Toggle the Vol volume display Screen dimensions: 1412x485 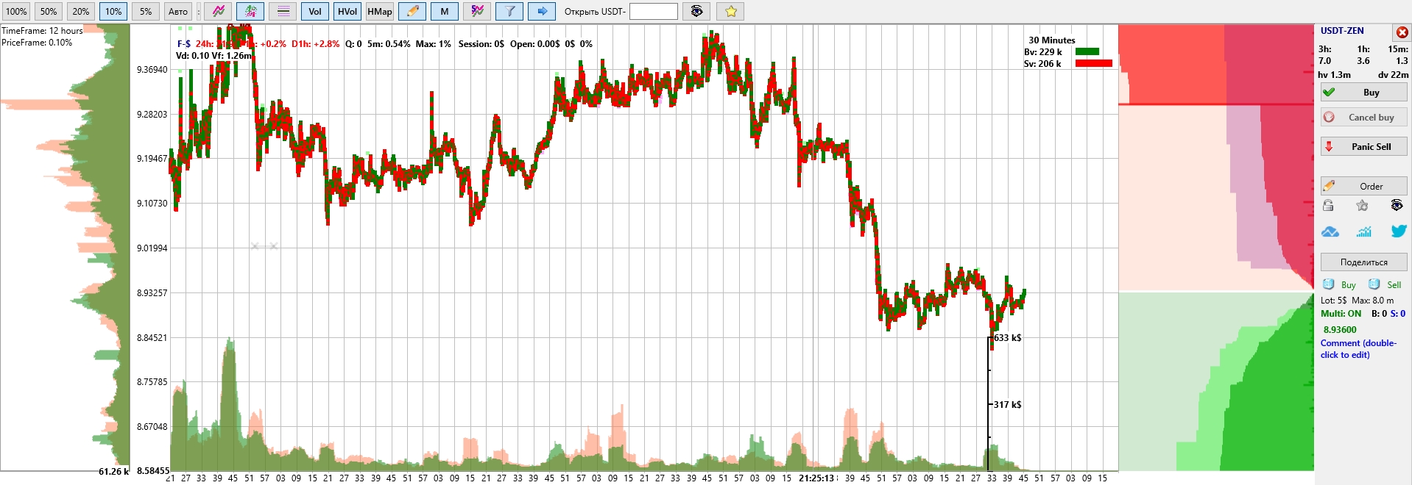tap(315, 11)
